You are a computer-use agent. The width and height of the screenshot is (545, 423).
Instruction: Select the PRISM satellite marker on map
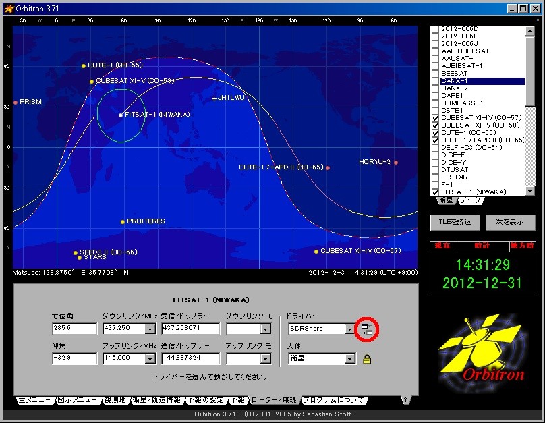pyautogui.click(x=16, y=103)
